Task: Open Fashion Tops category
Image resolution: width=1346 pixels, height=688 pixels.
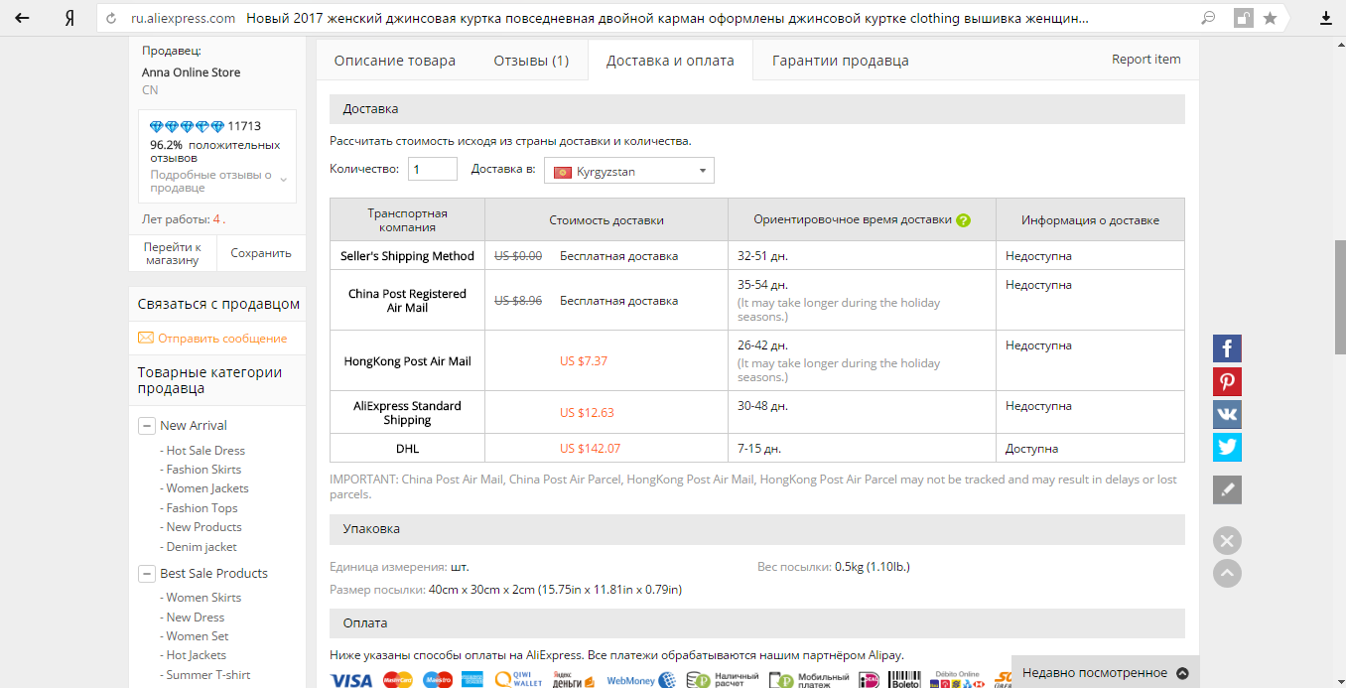Action: [202, 508]
